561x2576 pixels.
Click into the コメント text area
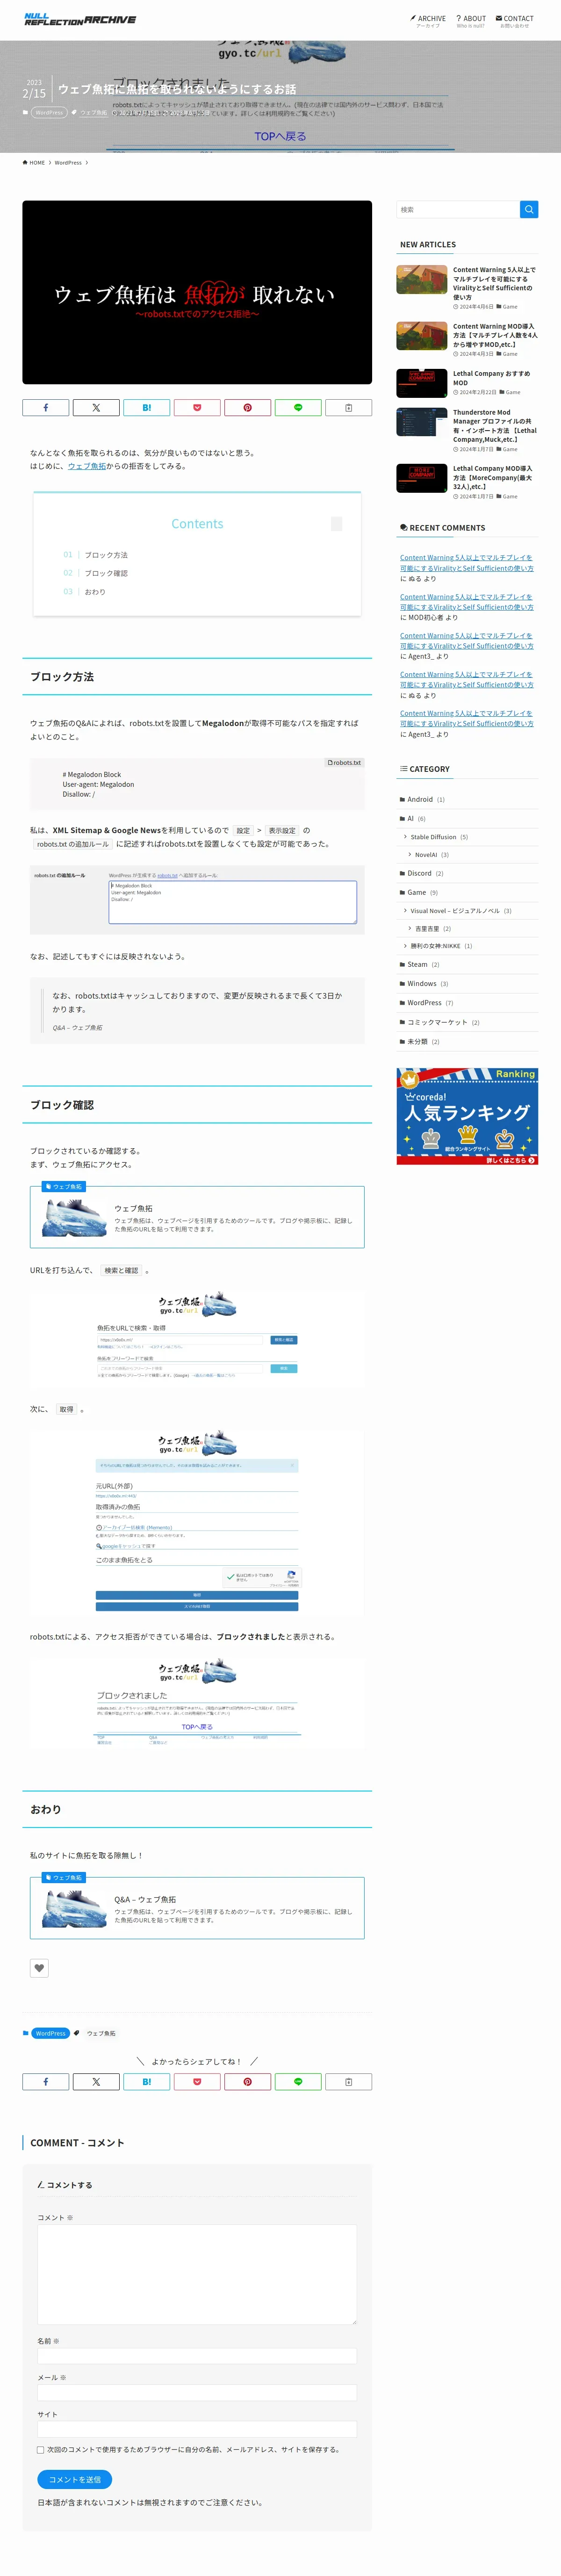[x=197, y=2274]
